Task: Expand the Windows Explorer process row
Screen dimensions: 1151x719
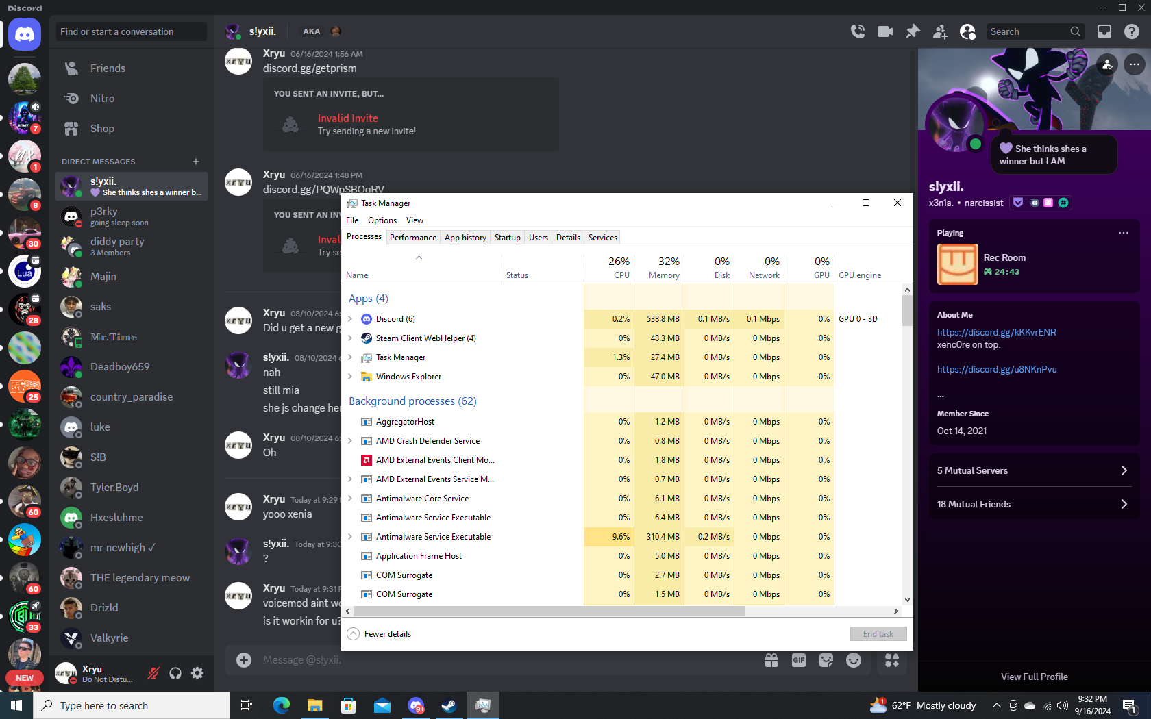Action: (350, 377)
